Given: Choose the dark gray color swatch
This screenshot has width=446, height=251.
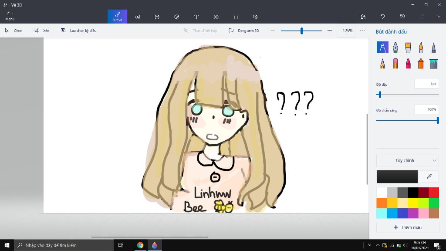Looking at the screenshot, I should click(x=402, y=192).
